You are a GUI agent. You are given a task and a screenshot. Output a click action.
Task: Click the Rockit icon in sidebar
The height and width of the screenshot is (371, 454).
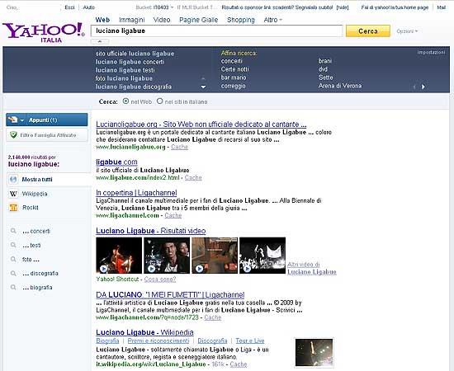point(13,207)
